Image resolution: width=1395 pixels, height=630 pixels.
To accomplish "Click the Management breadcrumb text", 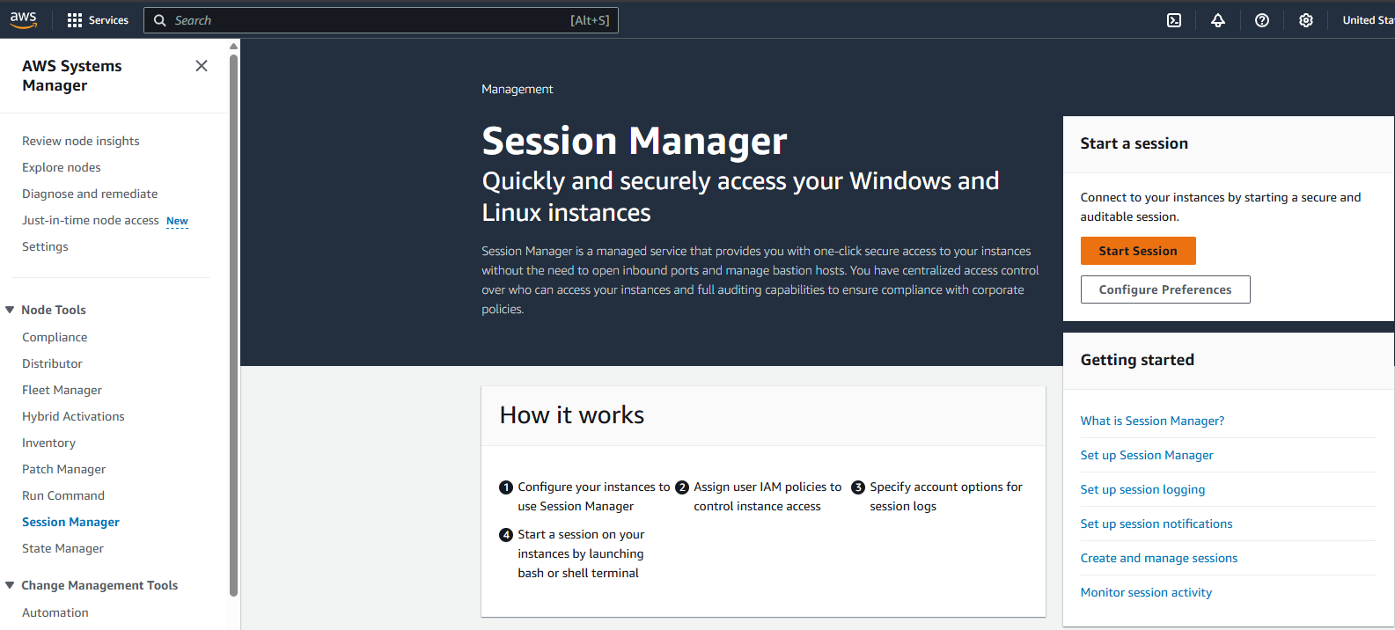I will point(518,89).
